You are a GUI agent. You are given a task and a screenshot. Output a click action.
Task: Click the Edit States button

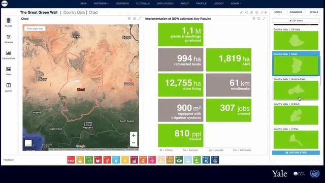[296, 20]
